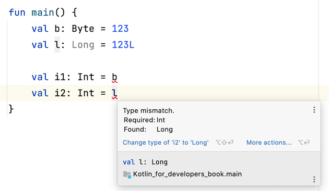
Task: Open the lower three-dot menu in documentation section
Action: pos(314,179)
